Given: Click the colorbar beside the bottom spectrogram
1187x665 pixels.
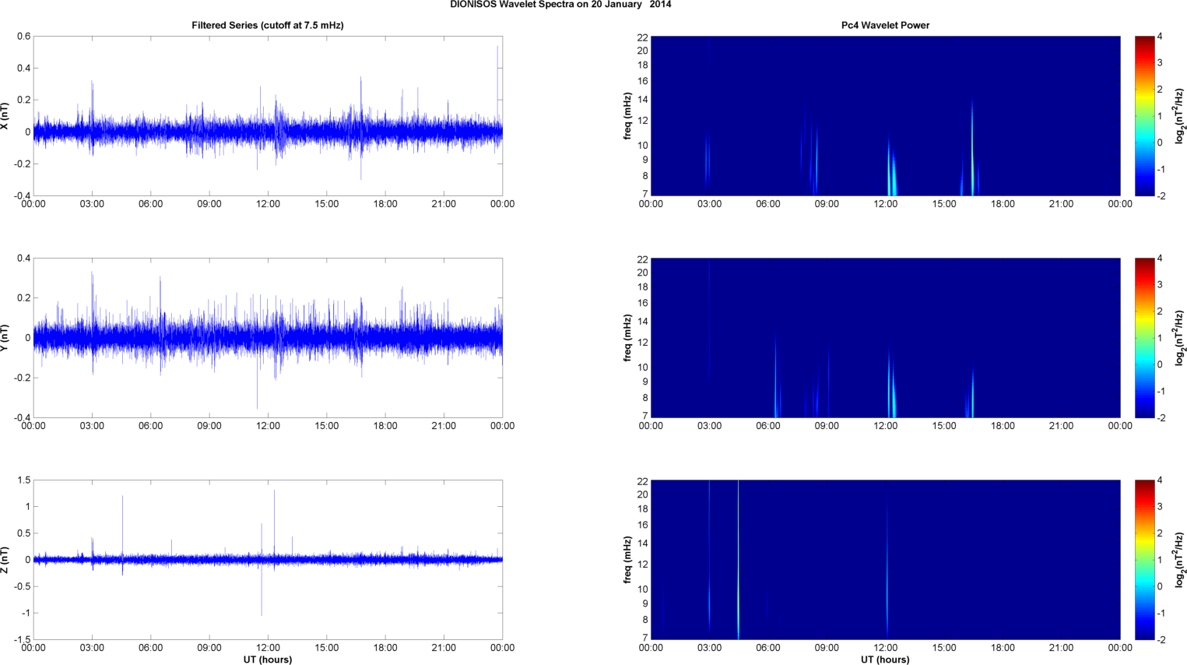Looking at the screenshot, I should tap(1144, 560).
